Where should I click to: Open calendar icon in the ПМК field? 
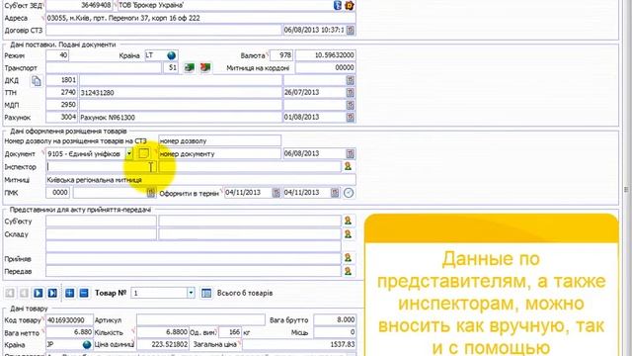pyautogui.click(x=151, y=193)
